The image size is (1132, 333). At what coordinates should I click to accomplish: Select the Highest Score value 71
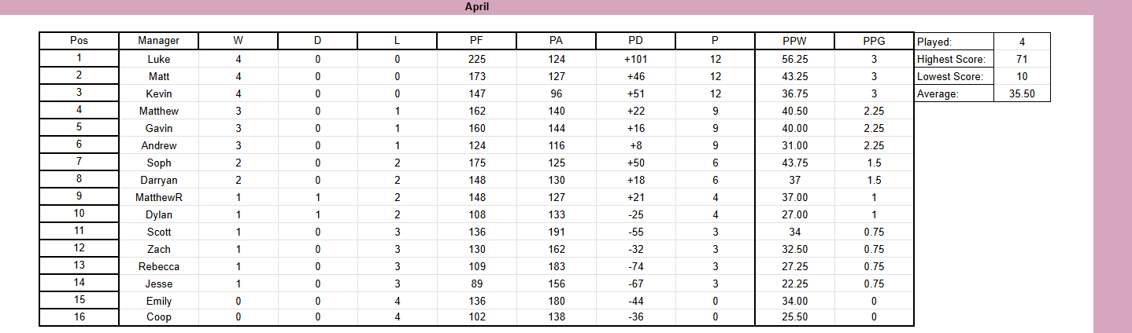coord(1022,59)
